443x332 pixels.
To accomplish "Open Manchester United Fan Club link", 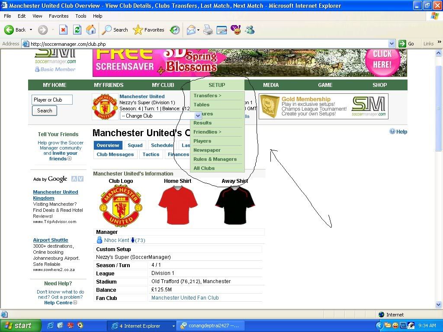I will [x=185, y=297].
